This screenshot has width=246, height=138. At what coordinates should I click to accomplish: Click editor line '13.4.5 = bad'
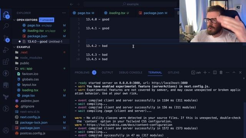pos(96,59)
